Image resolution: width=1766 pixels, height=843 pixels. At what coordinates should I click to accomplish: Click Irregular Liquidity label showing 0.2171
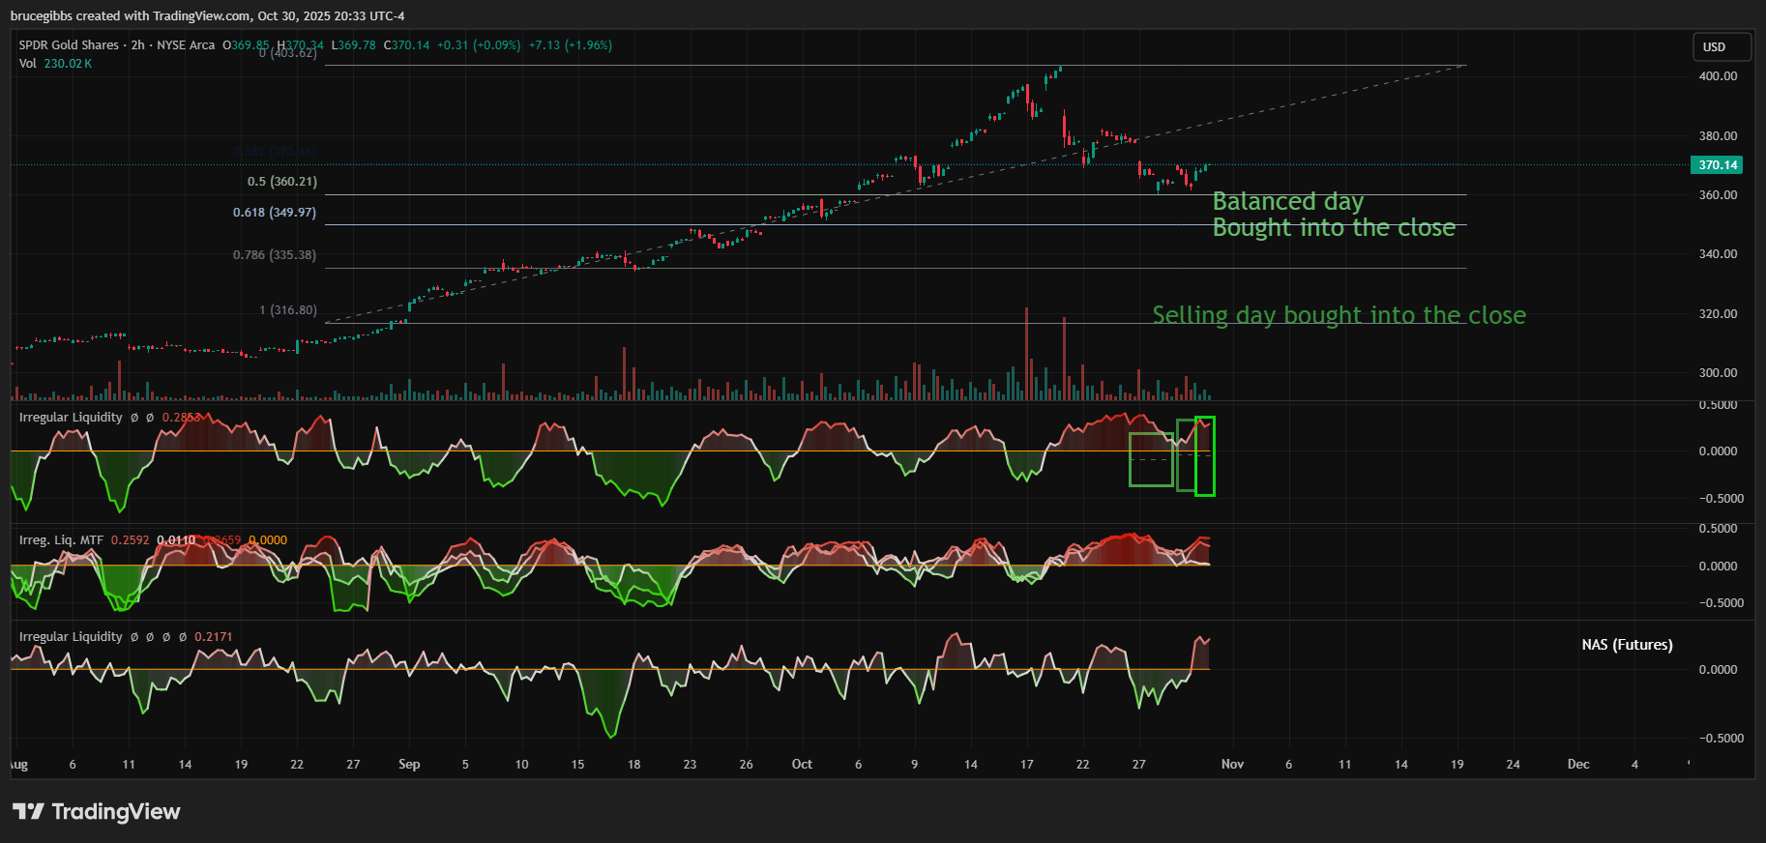point(71,637)
